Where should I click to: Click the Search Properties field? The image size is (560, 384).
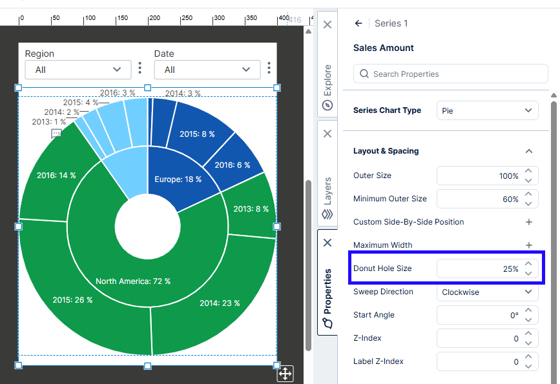click(x=450, y=74)
